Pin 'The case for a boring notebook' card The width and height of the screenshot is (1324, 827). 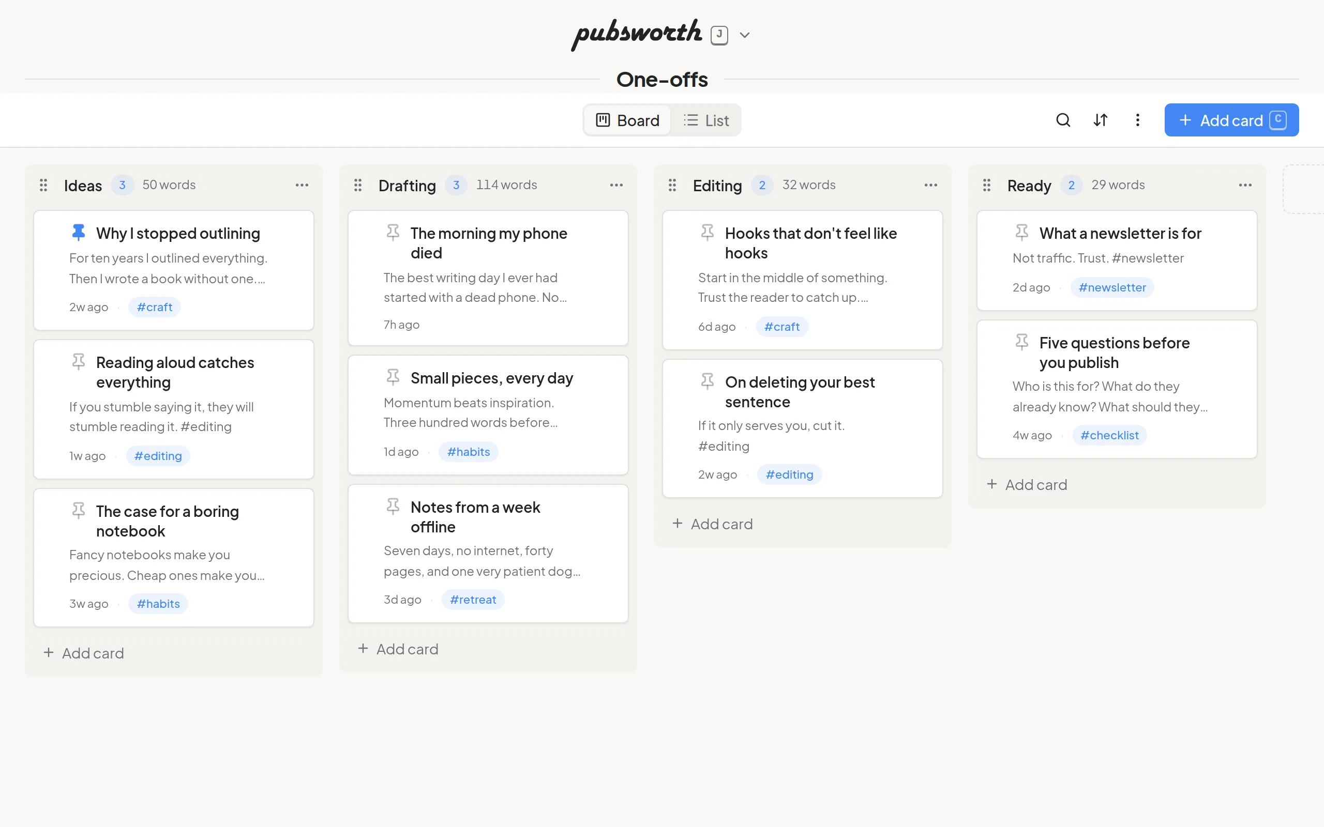pos(79,510)
